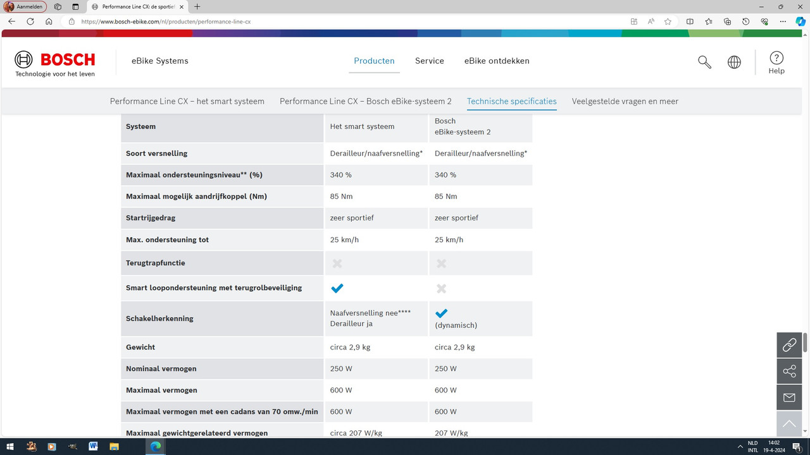Open browser favorites list icon
The width and height of the screenshot is (810, 455).
pos(708,21)
